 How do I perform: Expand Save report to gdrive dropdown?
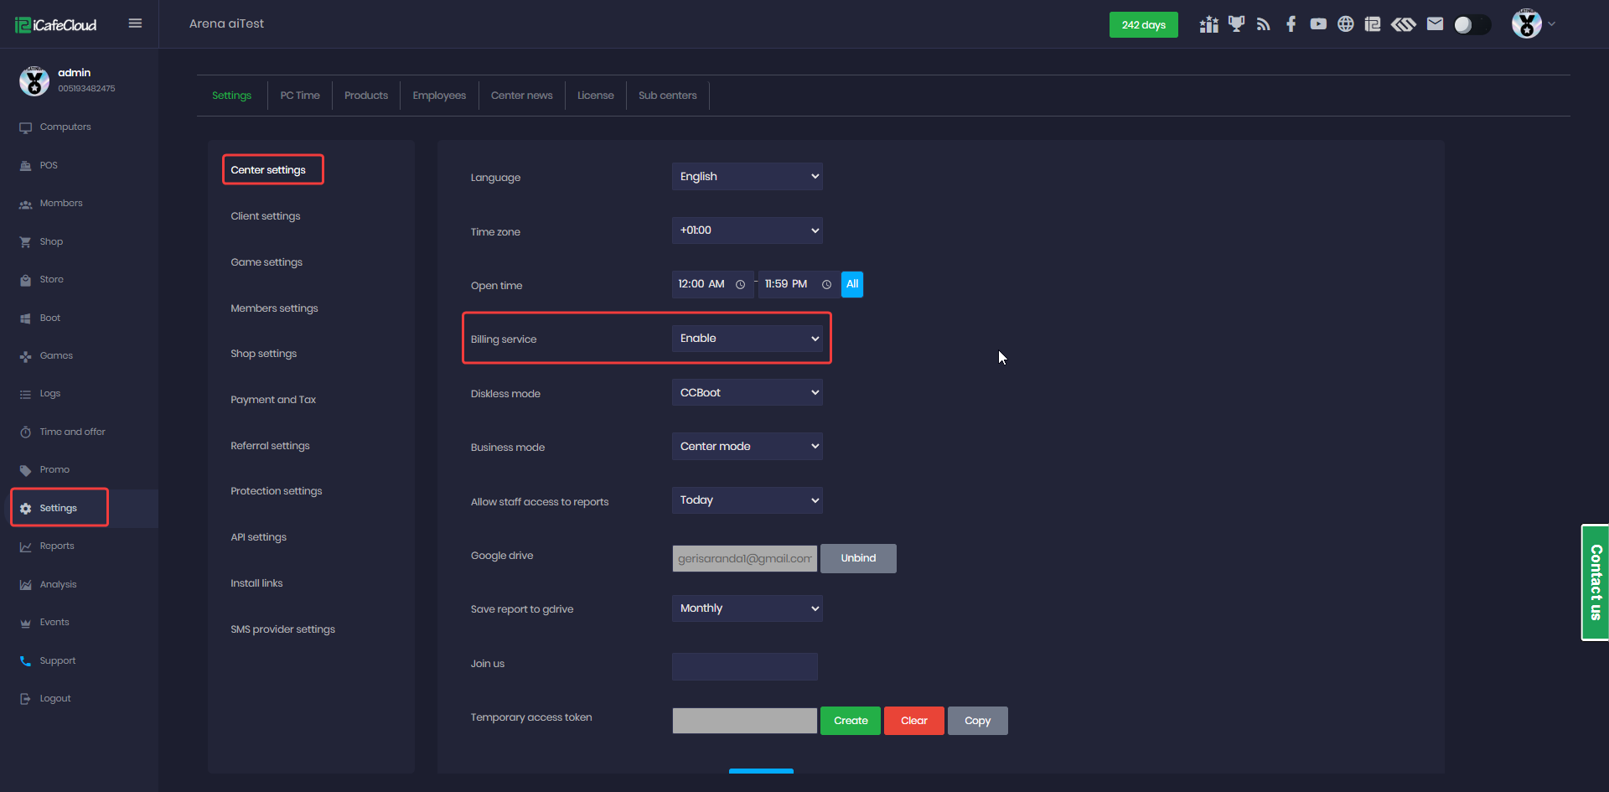[747, 608]
